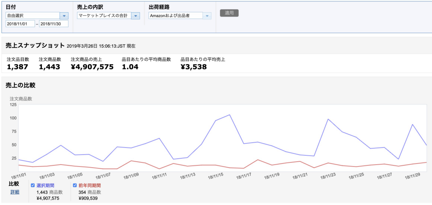Image resolution: width=432 pixels, height=205 pixels.
Task: Click the blue line peak near 18/11/23
Action: (328, 119)
